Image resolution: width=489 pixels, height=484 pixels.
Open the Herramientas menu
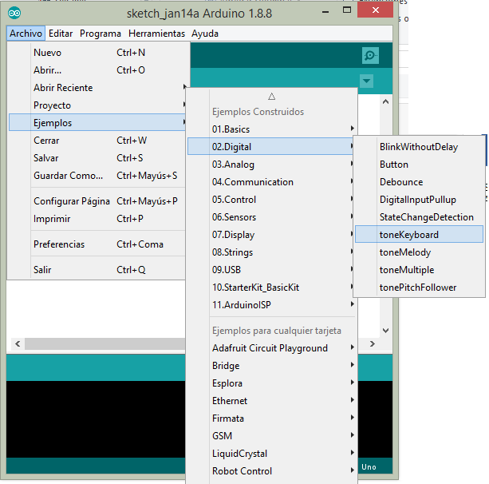156,34
